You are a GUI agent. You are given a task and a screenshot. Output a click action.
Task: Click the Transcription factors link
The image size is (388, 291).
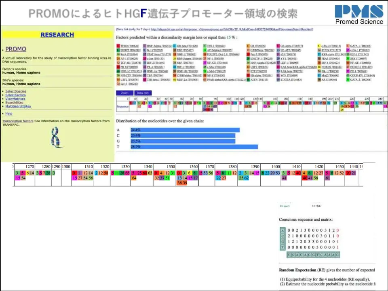click(x=18, y=121)
